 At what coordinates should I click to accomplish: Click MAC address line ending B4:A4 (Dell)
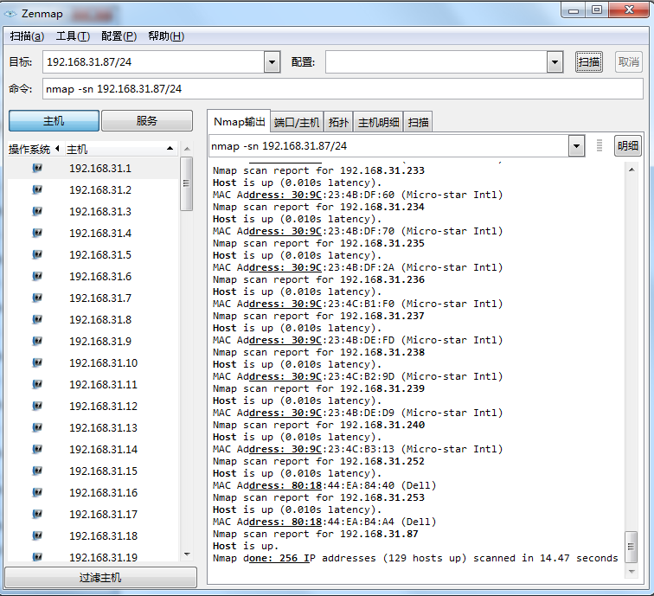click(x=324, y=522)
